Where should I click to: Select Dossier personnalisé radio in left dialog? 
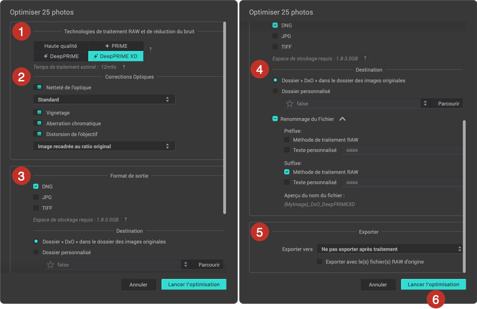coord(36,252)
